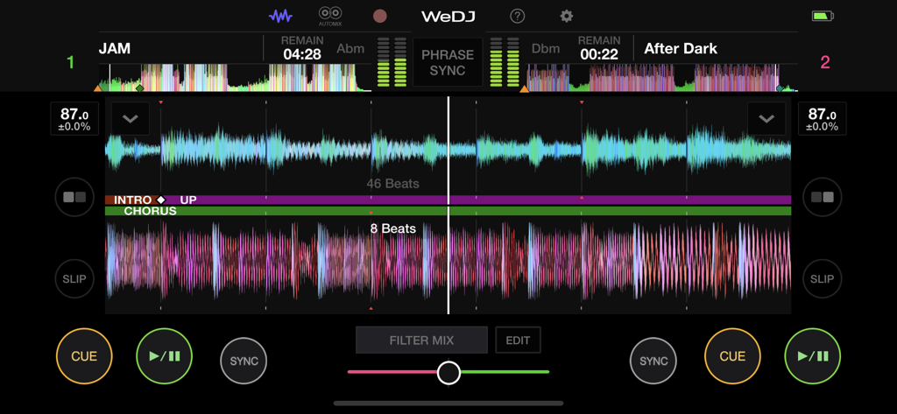Tap the Edit button beside Filter Mix
Screen dimensions: 897x414
[x=518, y=340]
